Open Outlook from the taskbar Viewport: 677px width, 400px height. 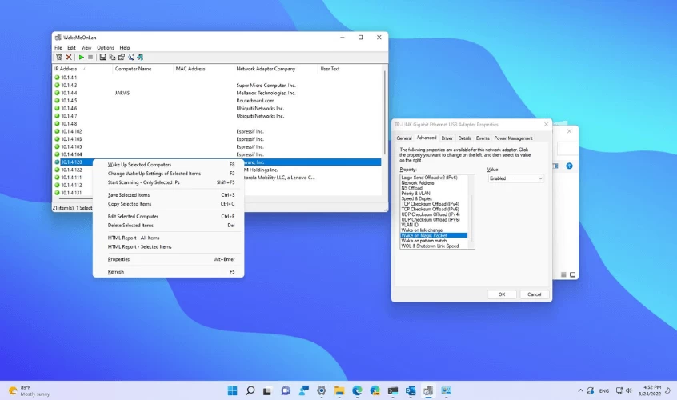(411, 391)
